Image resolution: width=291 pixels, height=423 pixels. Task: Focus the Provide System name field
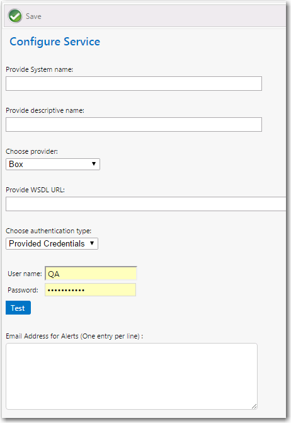(134, 83)
